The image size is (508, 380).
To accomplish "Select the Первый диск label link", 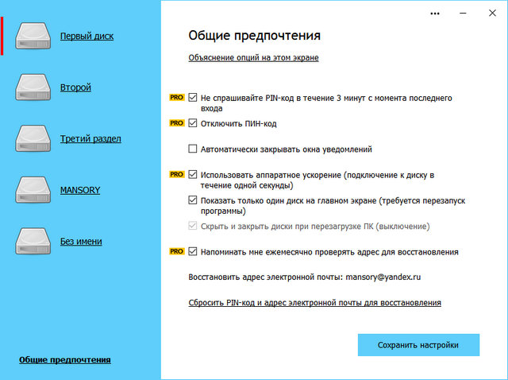I will point(87,36).
